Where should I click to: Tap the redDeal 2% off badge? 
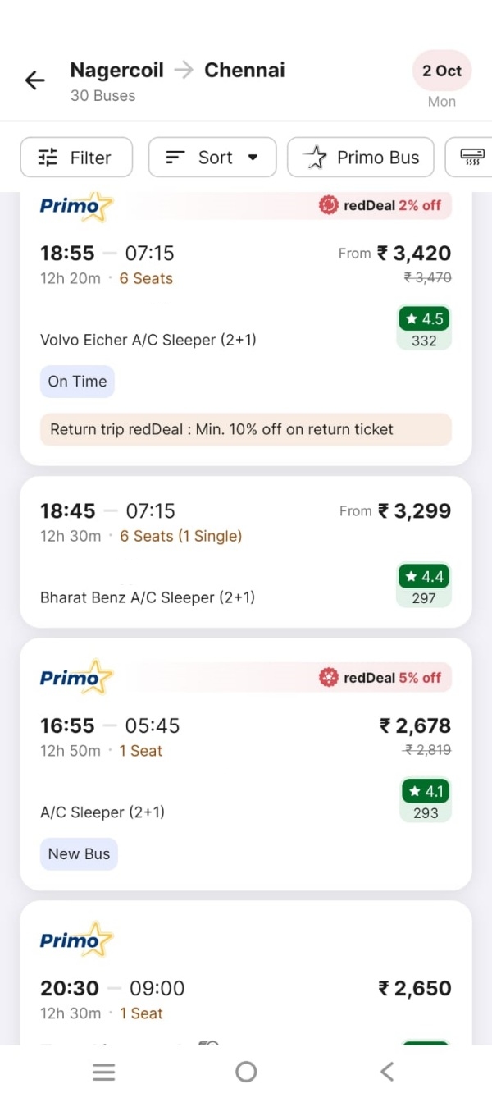381,205
